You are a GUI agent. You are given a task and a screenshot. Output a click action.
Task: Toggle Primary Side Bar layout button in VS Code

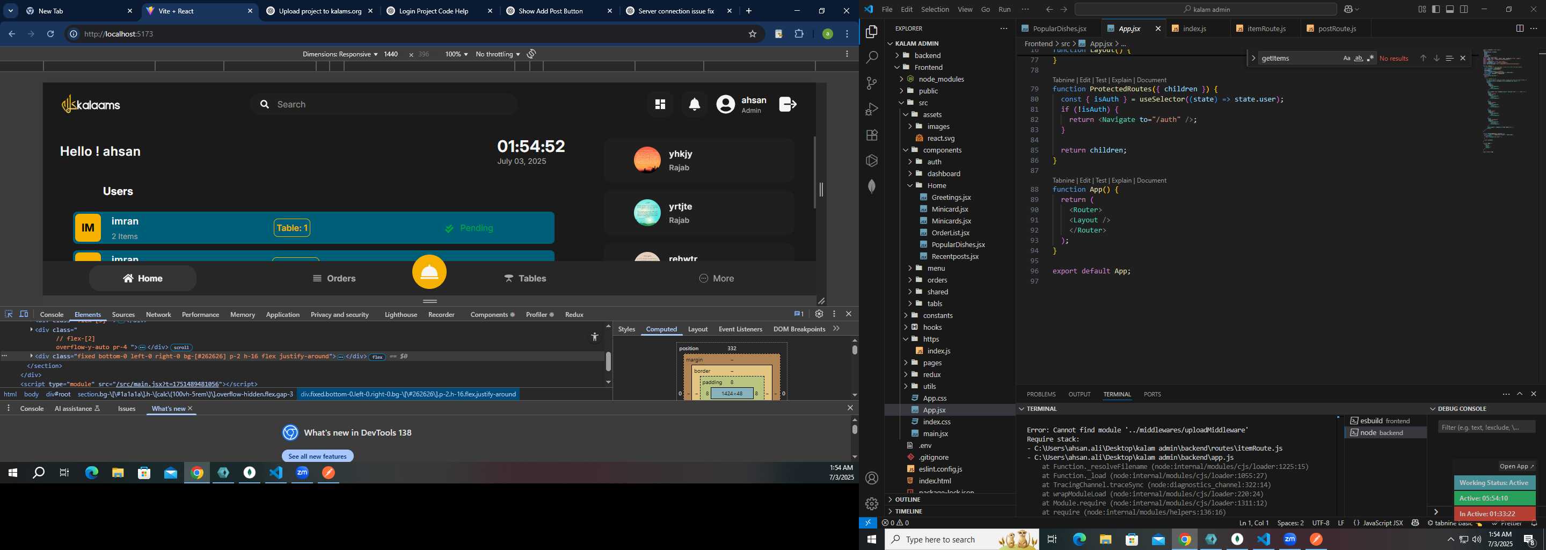(1435, 9)
